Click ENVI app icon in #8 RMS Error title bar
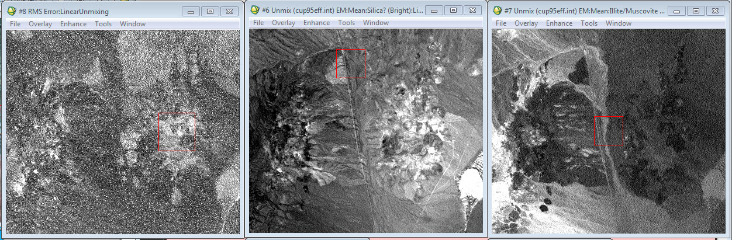 [11, 11]
